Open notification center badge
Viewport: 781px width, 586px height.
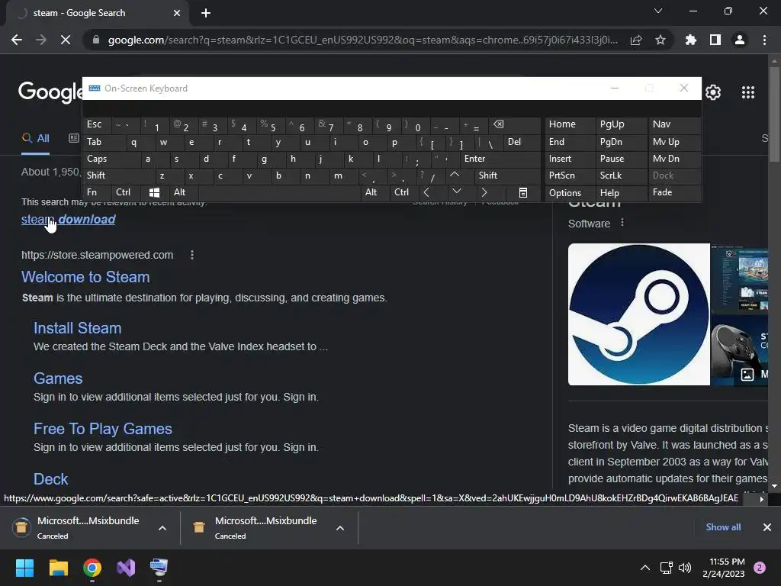point(760,568)
